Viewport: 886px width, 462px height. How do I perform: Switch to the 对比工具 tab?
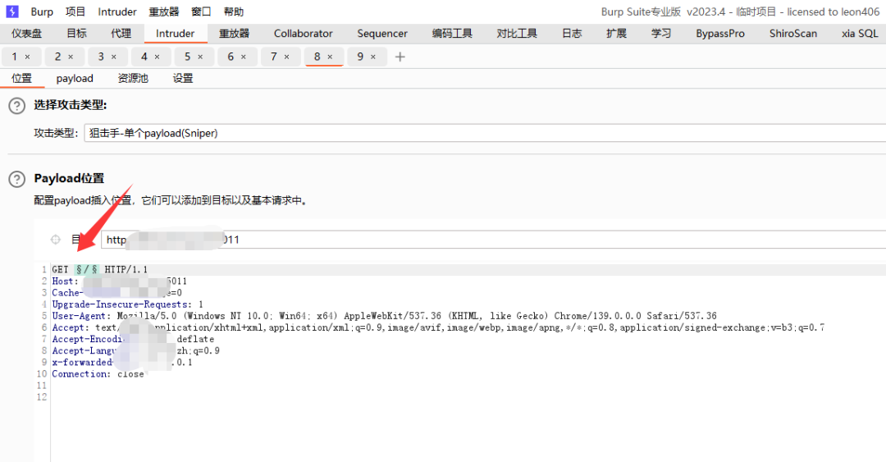pyautogui.click(x=517, y=34)
